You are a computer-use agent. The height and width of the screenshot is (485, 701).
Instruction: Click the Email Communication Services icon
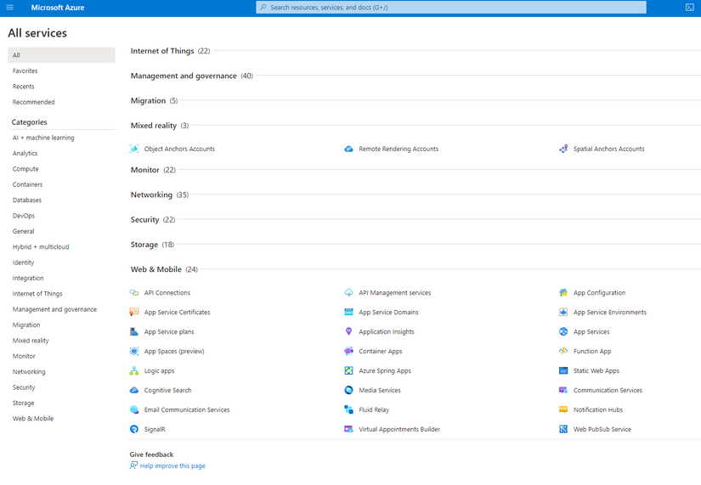(x=134, y=409)
